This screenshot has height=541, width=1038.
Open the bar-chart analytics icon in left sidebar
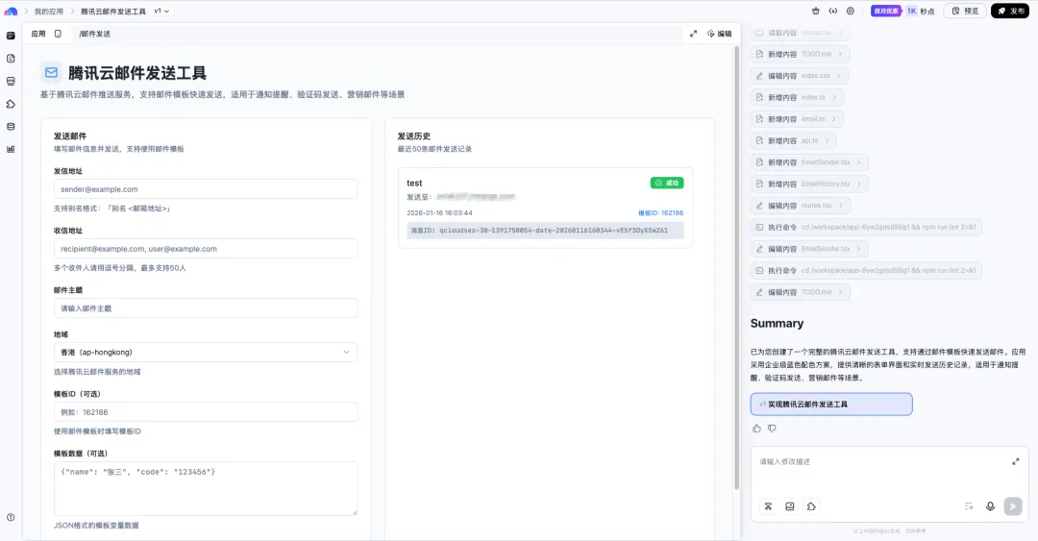11,149
